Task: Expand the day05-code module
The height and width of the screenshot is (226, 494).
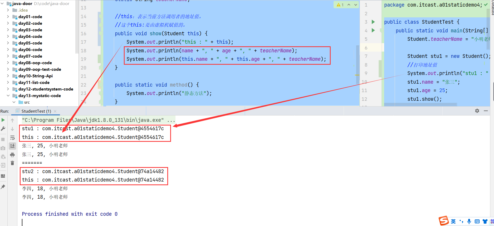Action: pyautogui.click(x=8, y=43)
